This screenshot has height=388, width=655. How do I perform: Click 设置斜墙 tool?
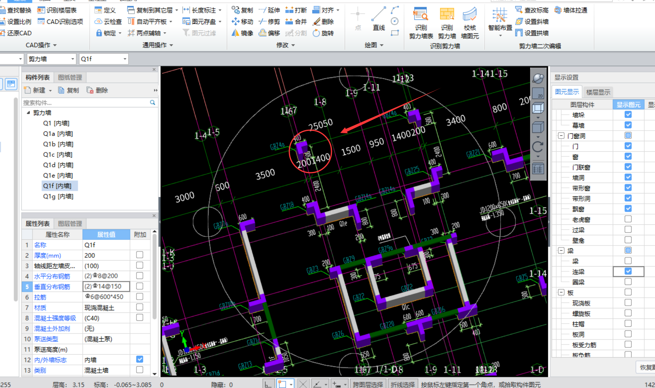coord(532,21)
